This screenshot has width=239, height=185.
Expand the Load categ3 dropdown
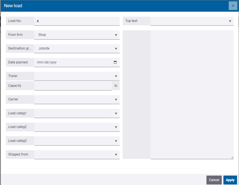[77, 141]
